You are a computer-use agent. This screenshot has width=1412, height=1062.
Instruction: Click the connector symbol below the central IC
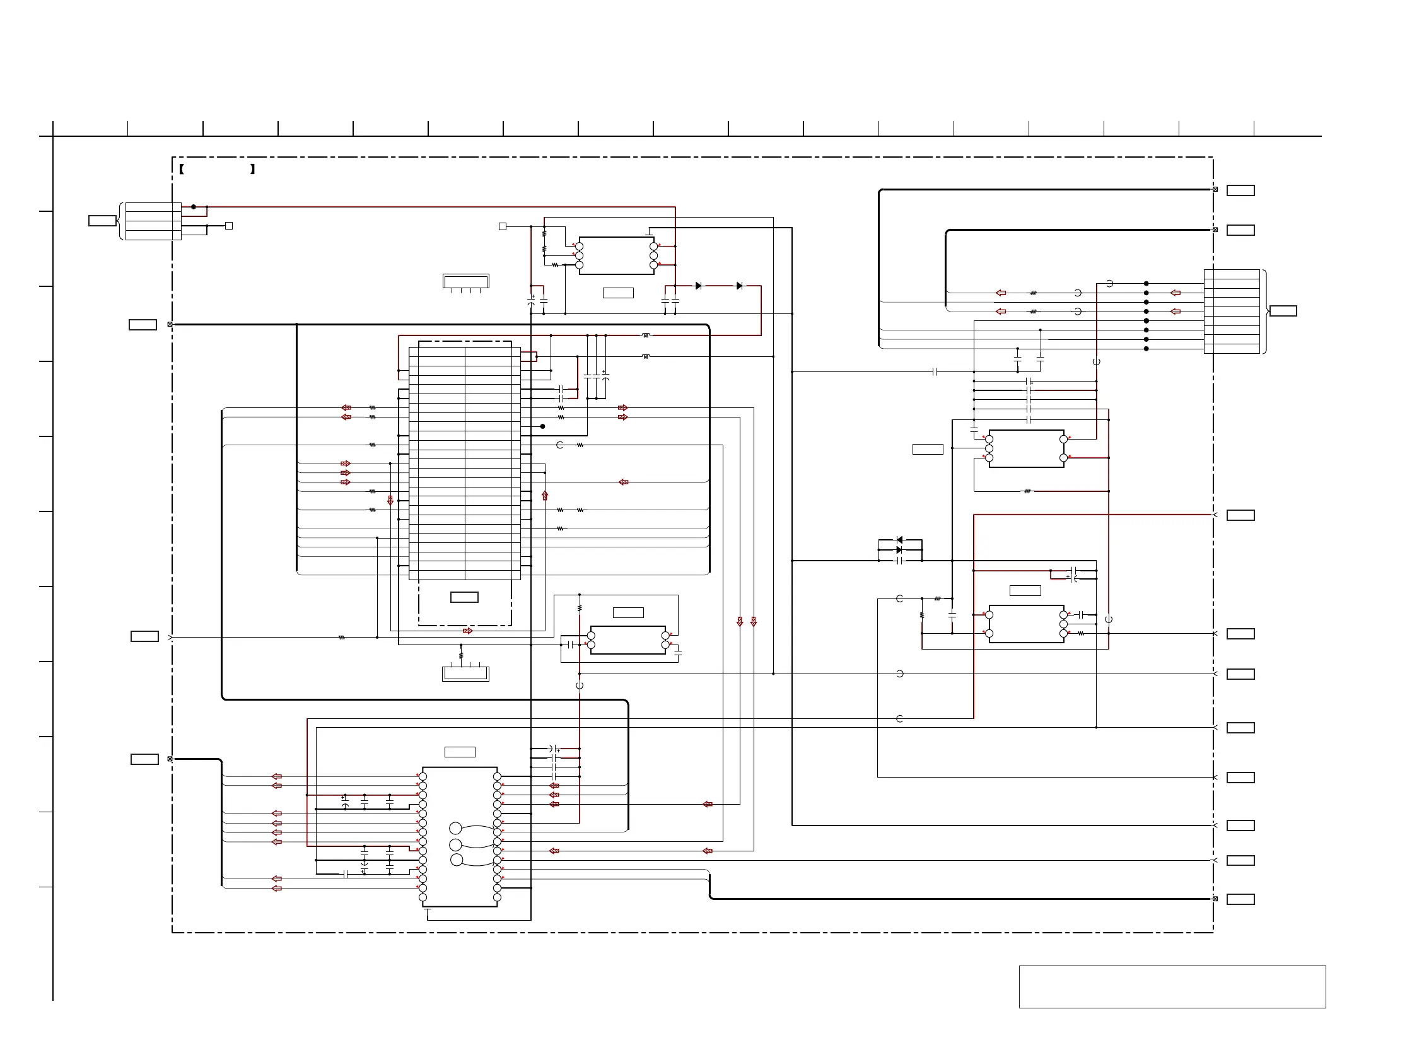point(465,674)
